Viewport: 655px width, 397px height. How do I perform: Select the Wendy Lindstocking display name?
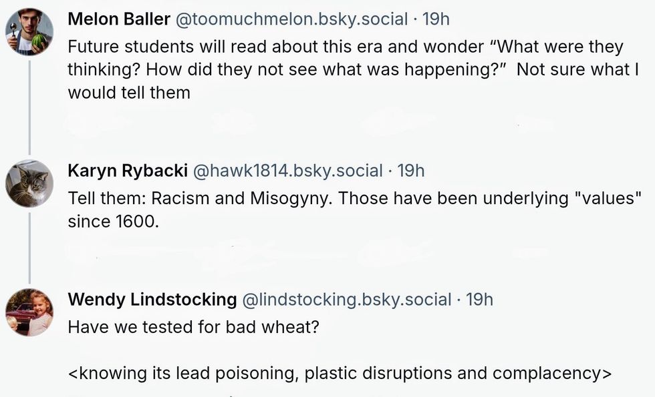pos(152,300)
